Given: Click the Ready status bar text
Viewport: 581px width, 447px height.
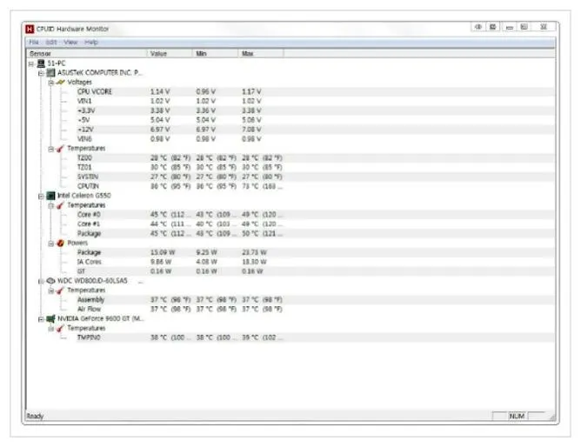Looking at the screenshot, I should coord(35,417).
